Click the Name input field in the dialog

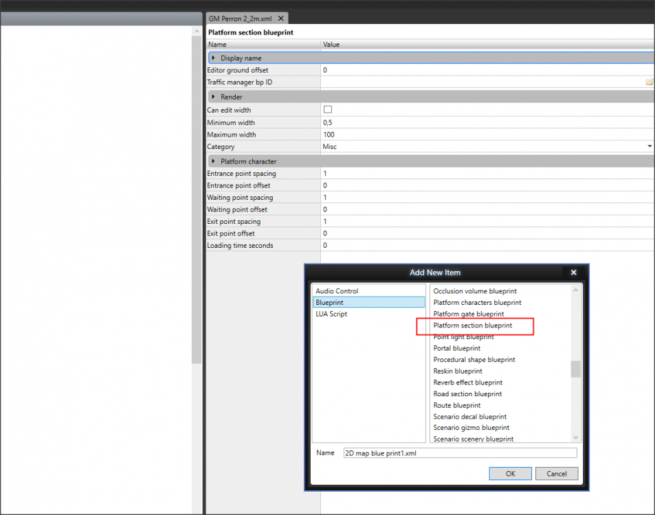click(459, 453)
